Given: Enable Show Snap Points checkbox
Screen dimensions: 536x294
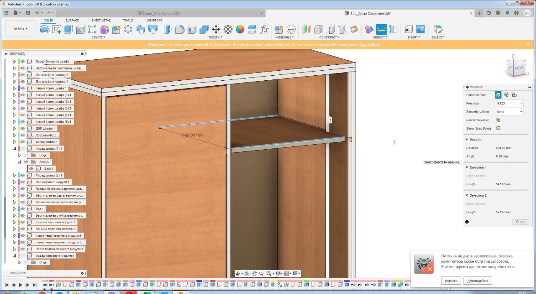Looking at the screenshot, I should [x=498, y=128].
